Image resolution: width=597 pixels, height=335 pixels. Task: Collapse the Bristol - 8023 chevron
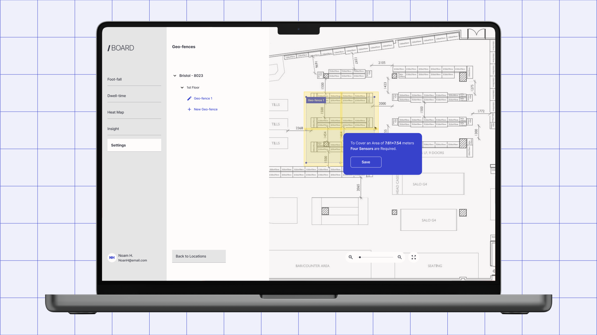click(x=175, y=76)
